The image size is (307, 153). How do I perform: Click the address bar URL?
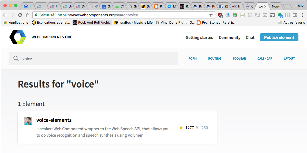point(98,15)
